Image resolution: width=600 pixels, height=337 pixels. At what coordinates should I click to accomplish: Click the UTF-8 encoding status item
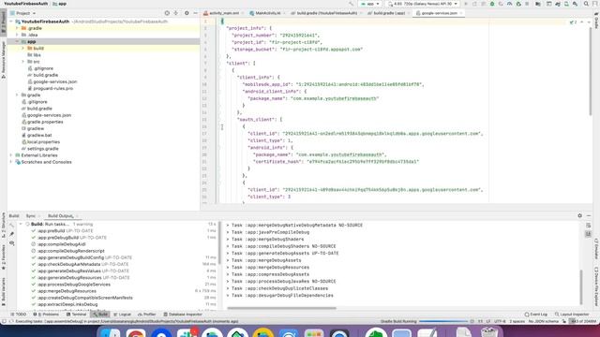click(x=500, y=321)
